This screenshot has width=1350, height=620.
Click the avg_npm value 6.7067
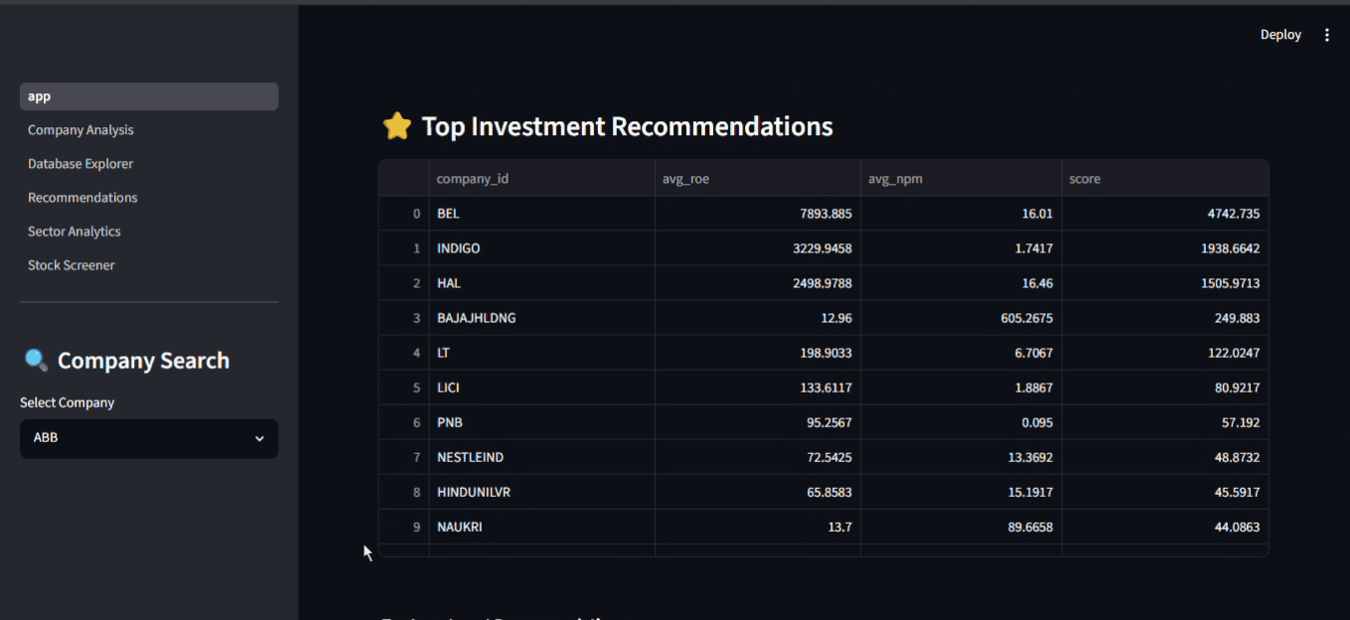pos(961,353)
